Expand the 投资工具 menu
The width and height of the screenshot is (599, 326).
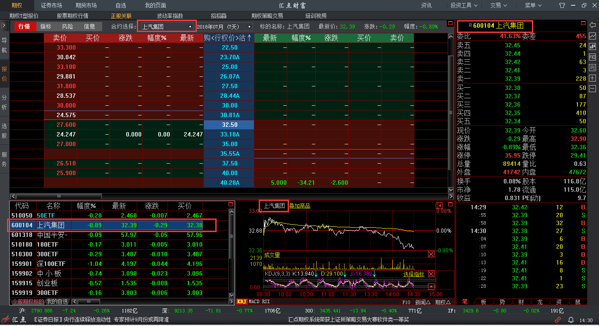pyautogui.click(x=464, y=5)
